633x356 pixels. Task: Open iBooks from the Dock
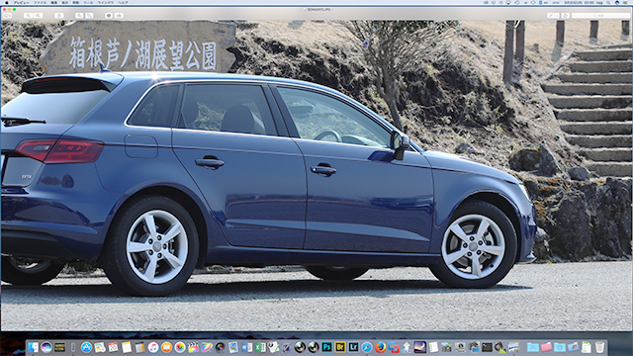click(166, 347)
